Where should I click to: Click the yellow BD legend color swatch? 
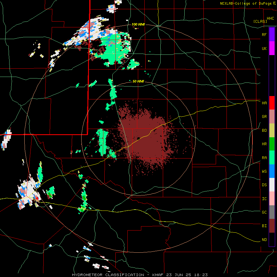point(272,130)
